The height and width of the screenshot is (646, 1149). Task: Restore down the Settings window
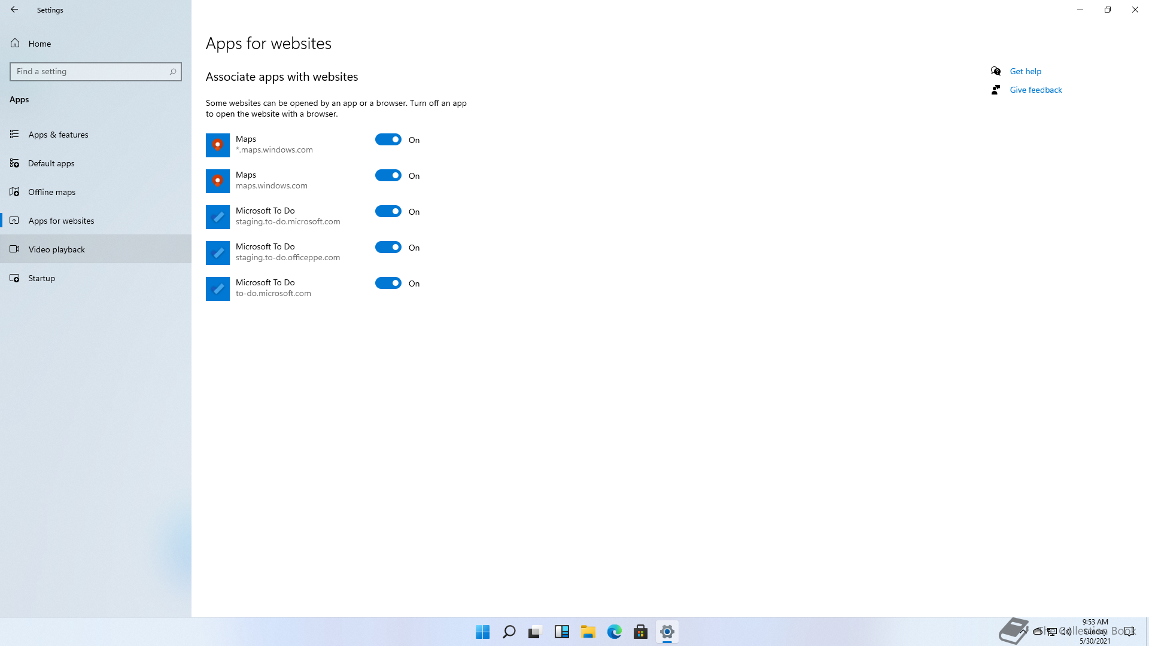point(1108,10)
